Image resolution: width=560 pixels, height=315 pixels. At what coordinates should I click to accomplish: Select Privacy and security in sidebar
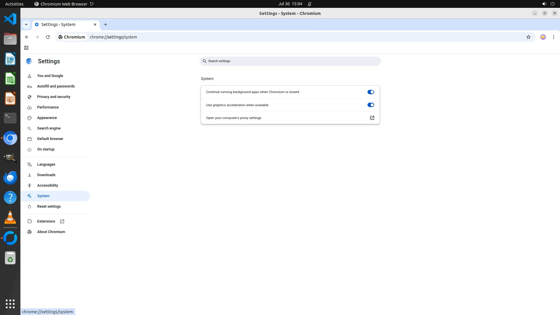(54, 97)
